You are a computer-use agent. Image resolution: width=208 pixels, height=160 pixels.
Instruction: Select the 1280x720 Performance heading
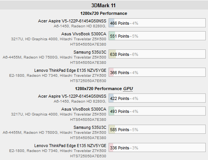pos(104,13)
